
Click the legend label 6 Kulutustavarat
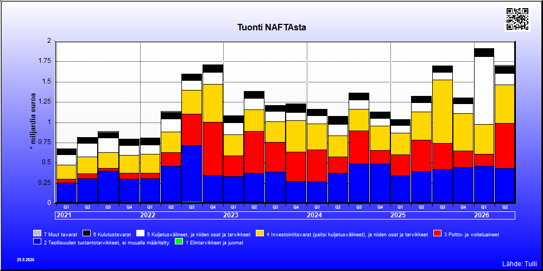point(112,235)
